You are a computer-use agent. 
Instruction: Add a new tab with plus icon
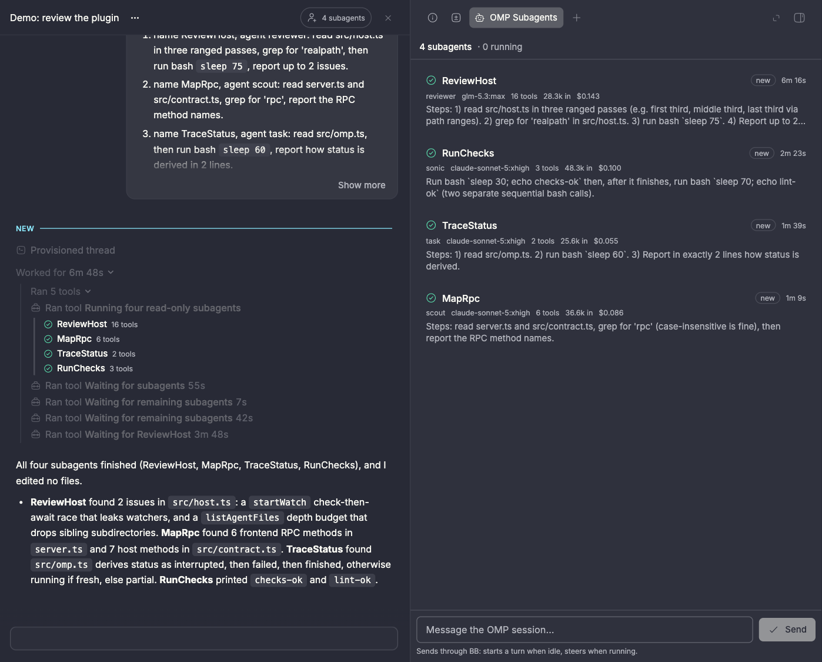coord(577,18)
